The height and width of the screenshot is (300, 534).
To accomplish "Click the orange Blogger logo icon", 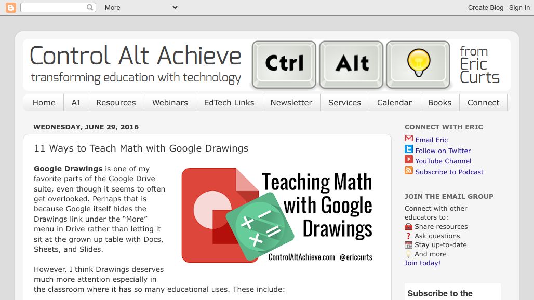I will tap(10, 7).
